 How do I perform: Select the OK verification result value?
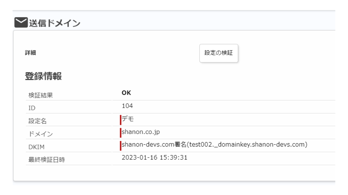(x=126, y=93)
